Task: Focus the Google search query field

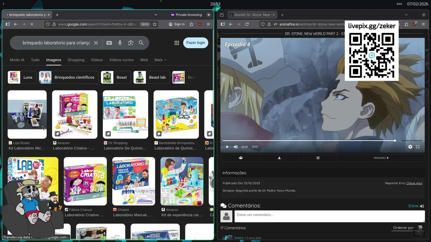Action: [56, 43]
